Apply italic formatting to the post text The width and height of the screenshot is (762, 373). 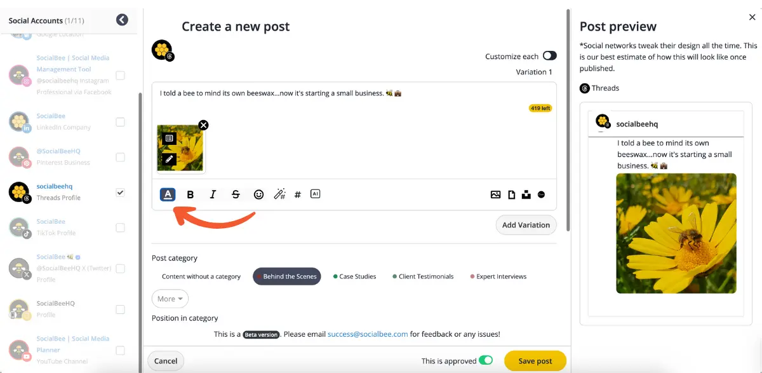pyautogui.click(x=213, y=194)
